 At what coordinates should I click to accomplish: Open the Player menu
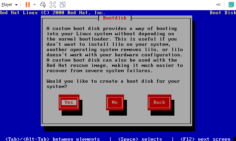point(10,5)
